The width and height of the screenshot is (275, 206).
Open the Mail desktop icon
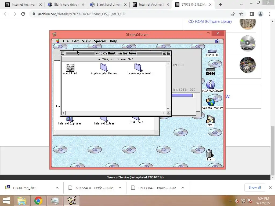[x=211, y=119]
